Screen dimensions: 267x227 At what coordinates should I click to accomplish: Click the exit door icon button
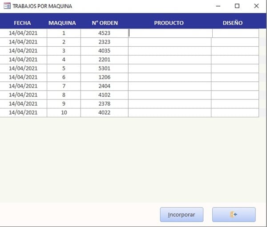[234, 215]
